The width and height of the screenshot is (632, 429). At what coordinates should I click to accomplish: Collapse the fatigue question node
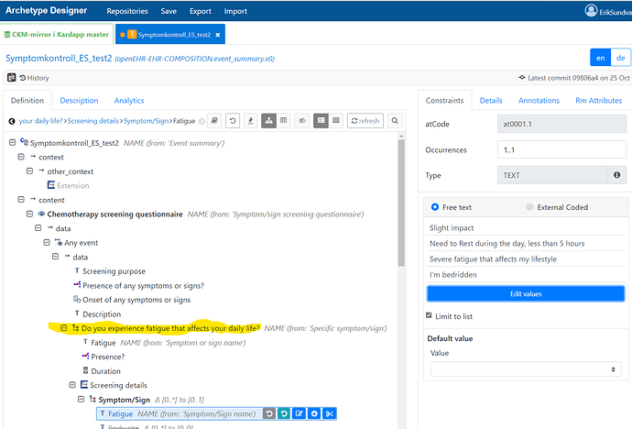[64, 328]
